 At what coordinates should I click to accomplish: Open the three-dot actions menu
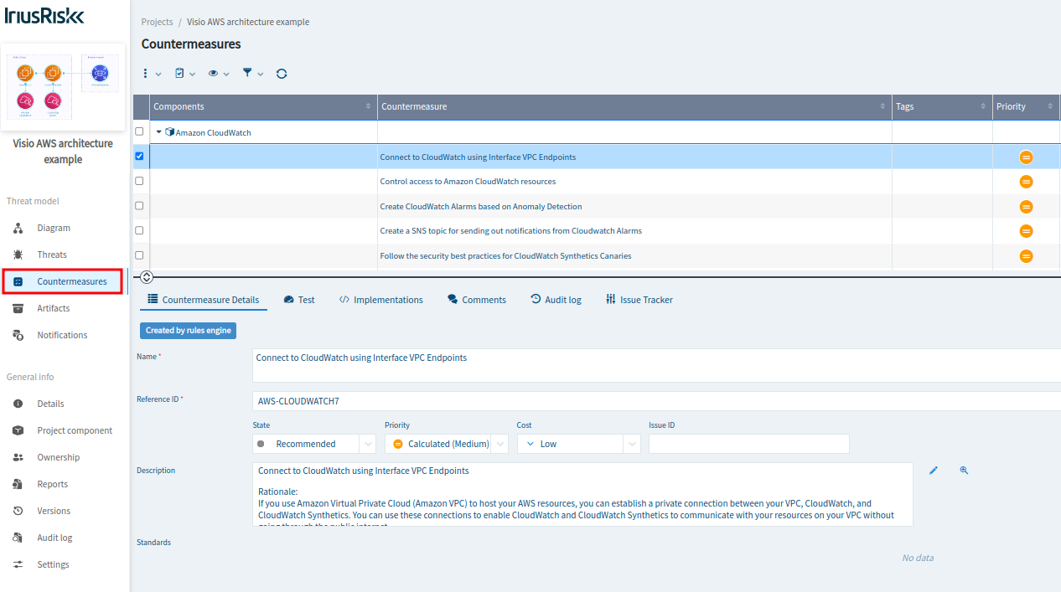pos(152,74)
